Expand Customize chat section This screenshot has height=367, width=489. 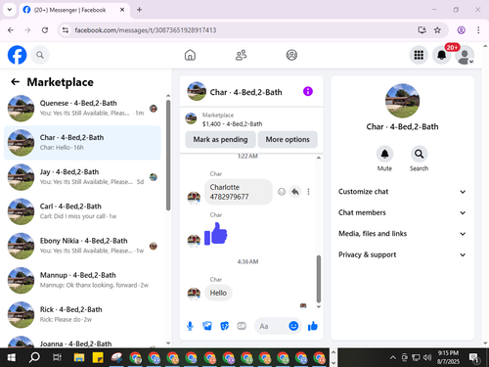(402, 192)
